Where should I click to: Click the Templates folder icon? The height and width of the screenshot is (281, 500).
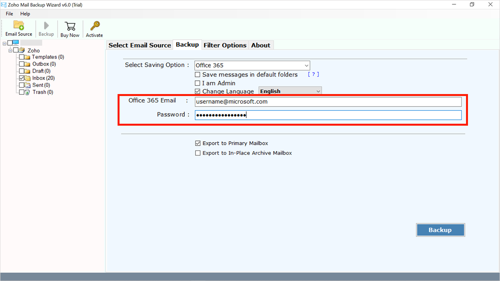click(x=27, y=57)
